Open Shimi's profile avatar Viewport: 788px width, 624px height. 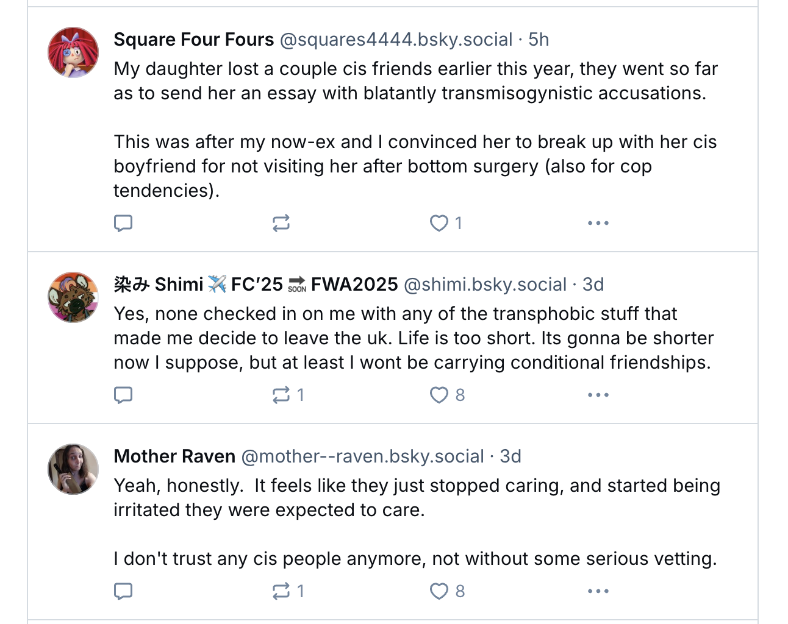73,297
